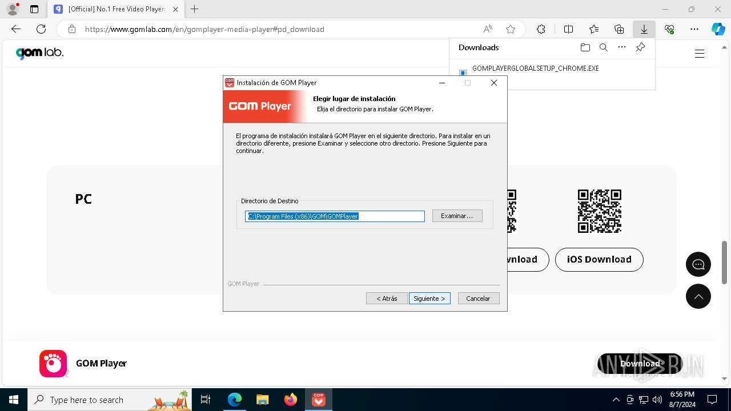Viewport: 731px width, 411px height.
Task: Open the split screen icon
Action: pyautogui.click(x=568, y=29)
